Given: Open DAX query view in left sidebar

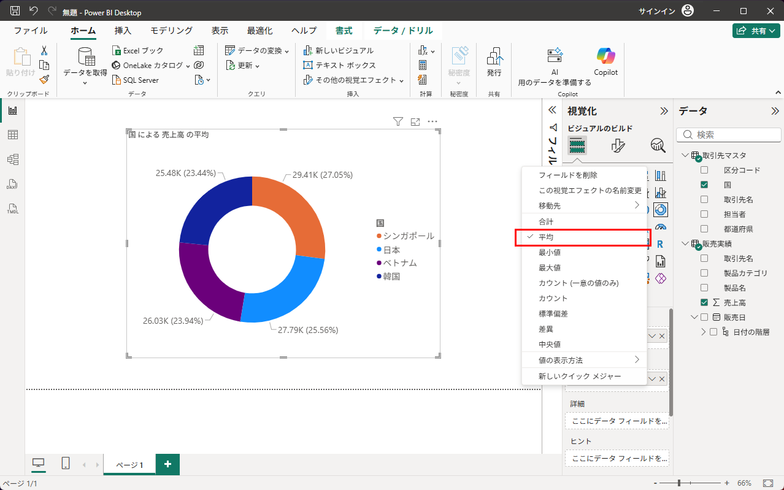Looking at the screenshot, I should (x=12, y=184).
